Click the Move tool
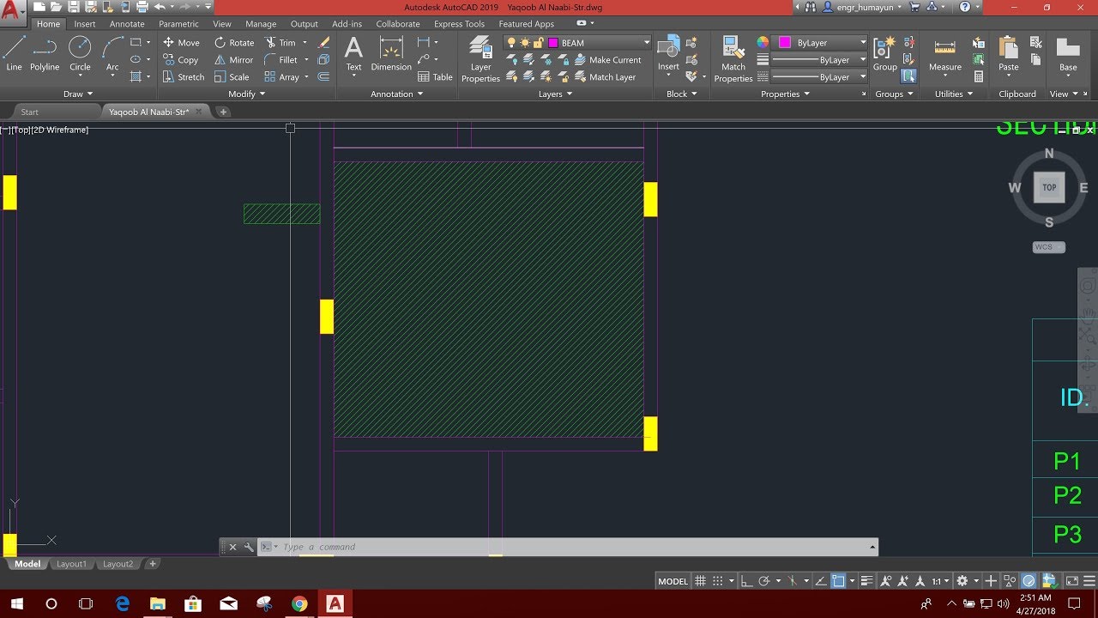1098x618 pixels. click(x=181, y=42)
